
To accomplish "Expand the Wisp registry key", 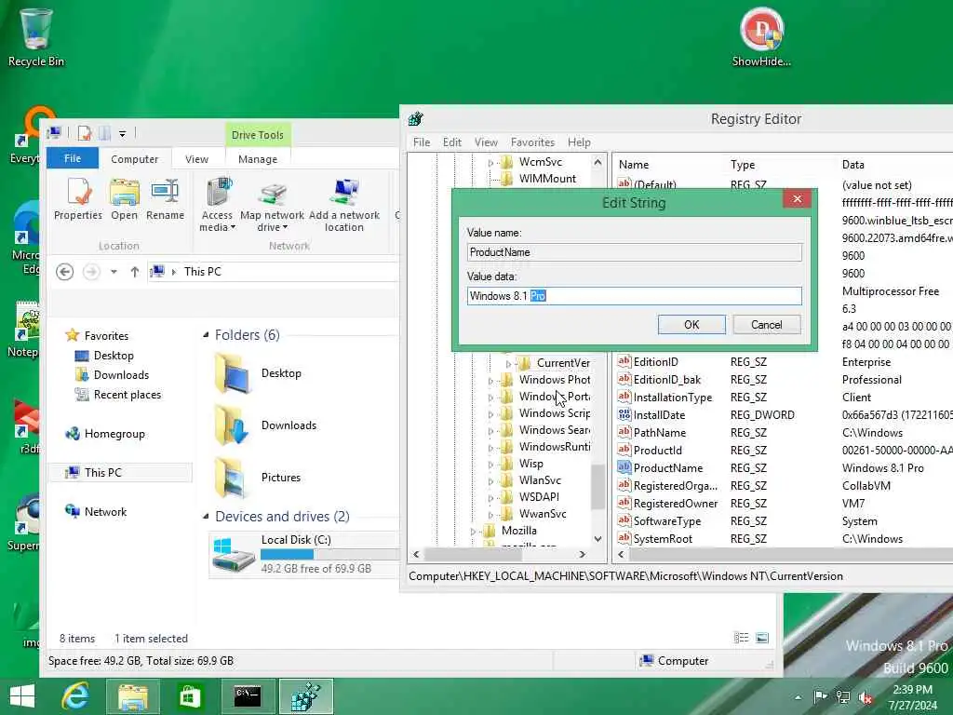I will click(x=490, y=464).
